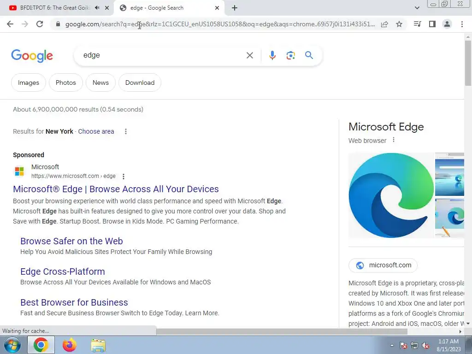Viewport: 472px width, 354px height.
Task: Click the Microsoft four-color logo in ad
Action: point(19,171)
